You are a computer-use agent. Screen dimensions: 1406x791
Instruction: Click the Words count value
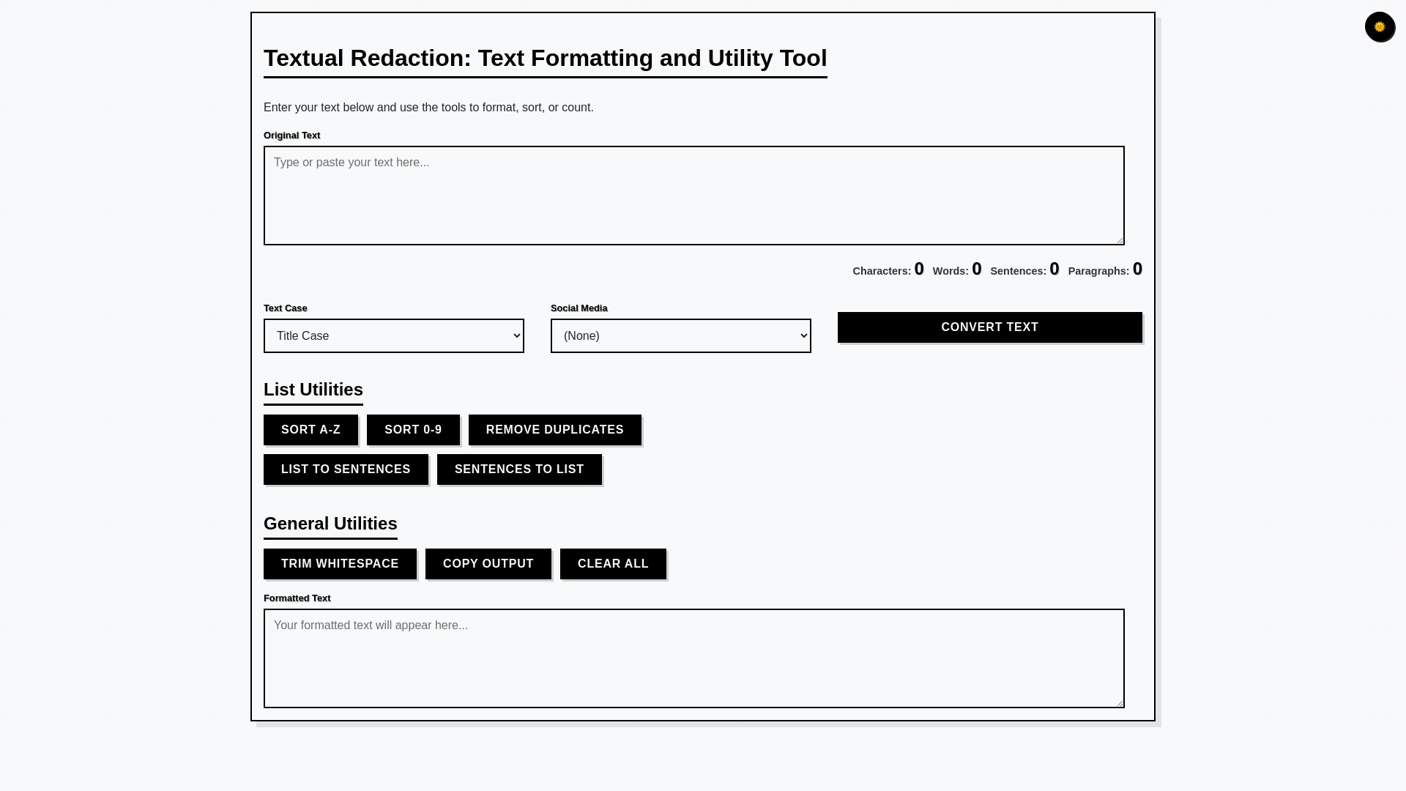pyautogui.click(x=976, y=269)
